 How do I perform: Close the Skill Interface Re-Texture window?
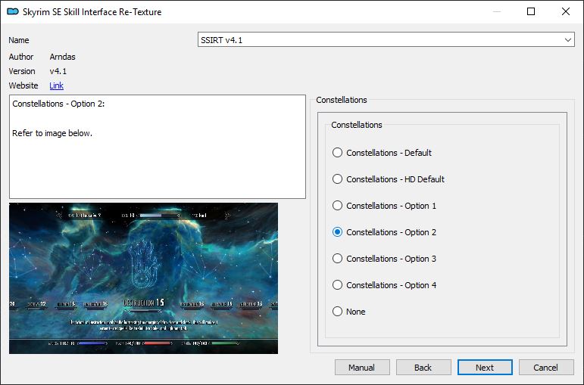[566, 12]
